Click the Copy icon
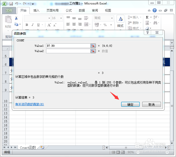This screenshot has height=157, width=176. tap(16, 24)
